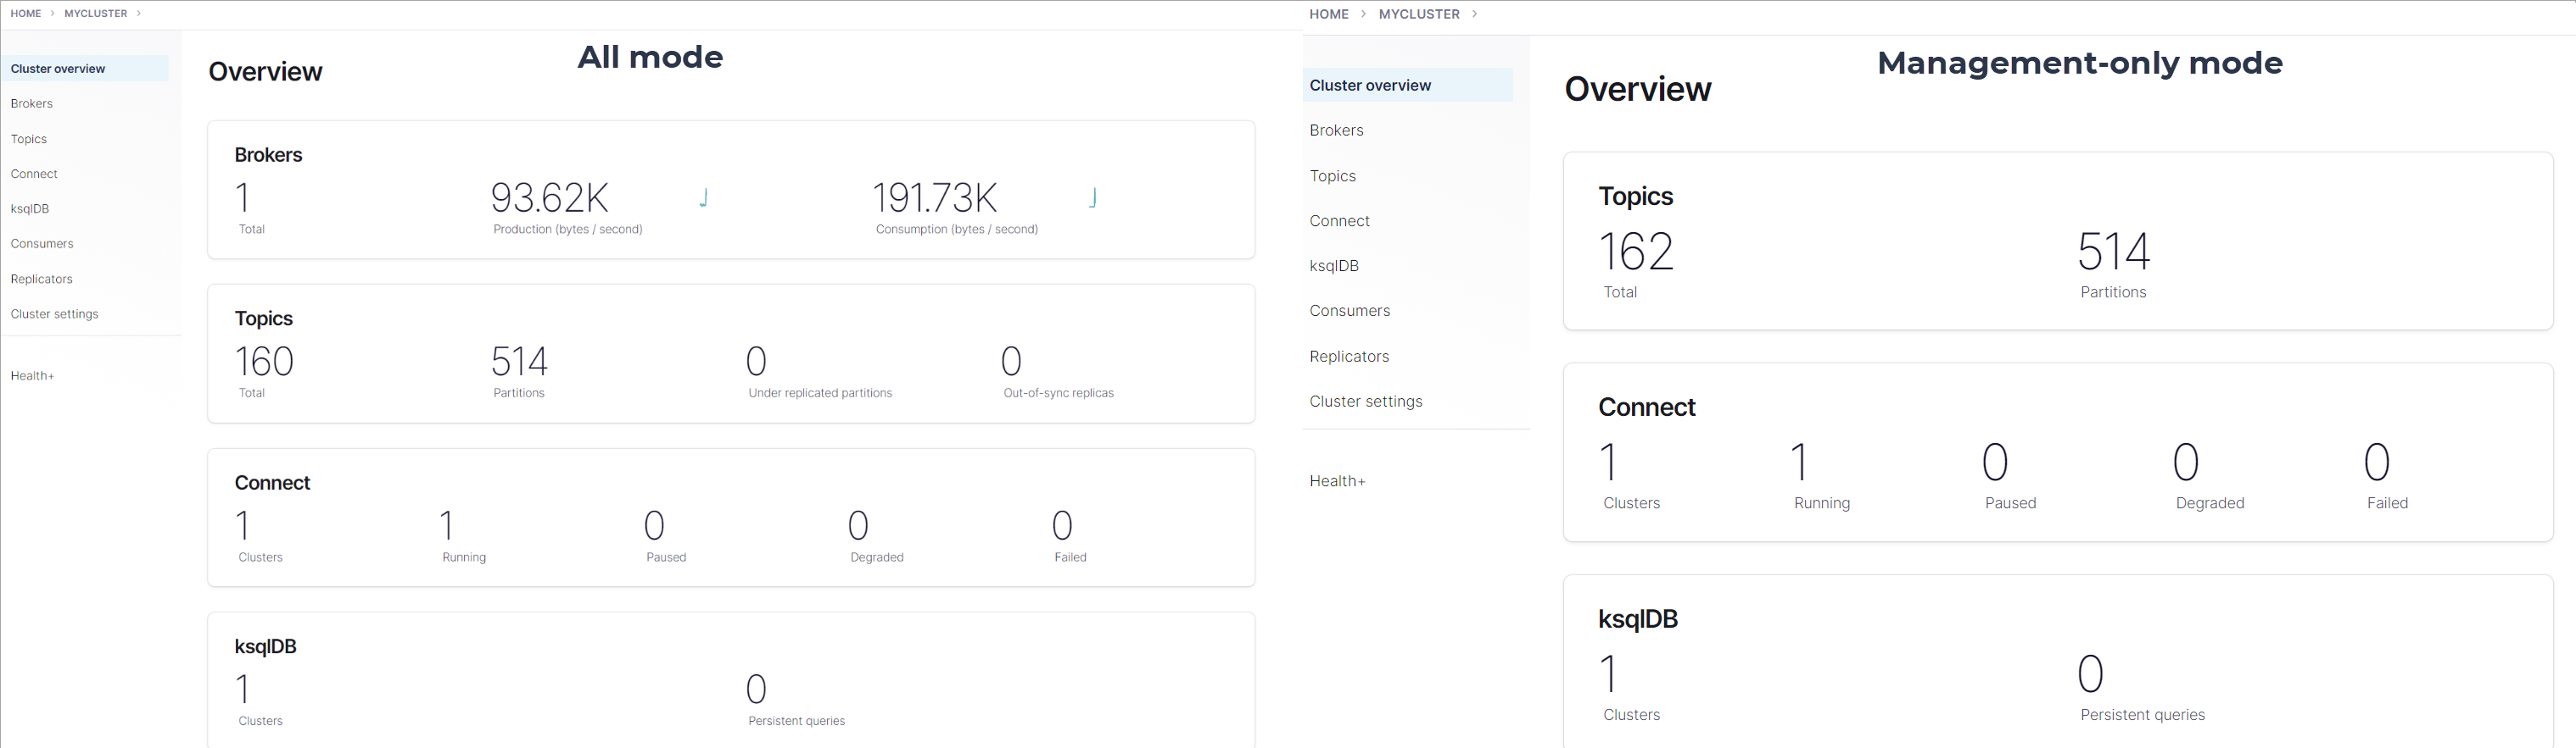Viewport: 2576px width, 748px height.
Task: Open Cluster settings in the Management-only sidebar
Action: pyautogui.click(x=1365, y=402)
